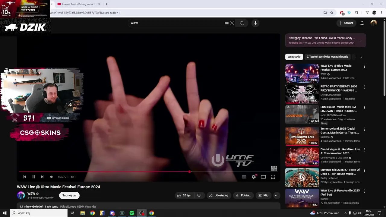The width and height of the screenshot is (386, 217).
Task: Open video player settings gear
Action: (254, 177)
